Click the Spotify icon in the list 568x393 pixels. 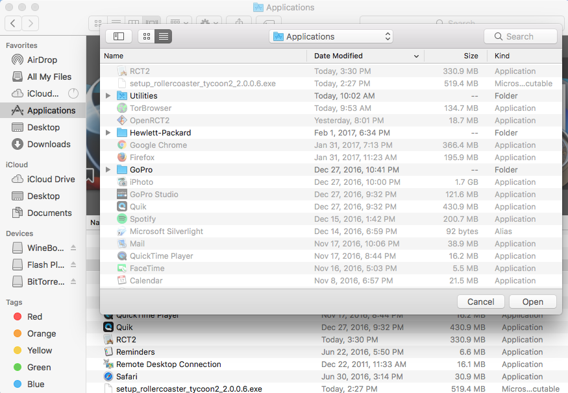pyautogui.click(x=122, y=219)
